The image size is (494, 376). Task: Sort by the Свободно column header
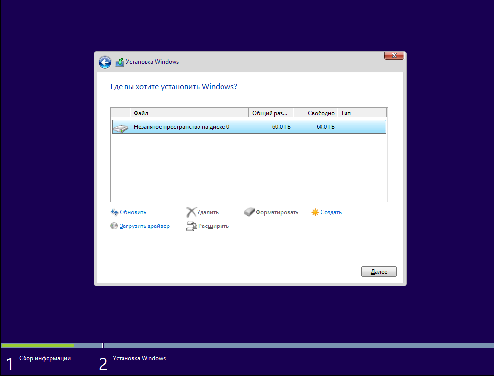(x=315, y=113)
